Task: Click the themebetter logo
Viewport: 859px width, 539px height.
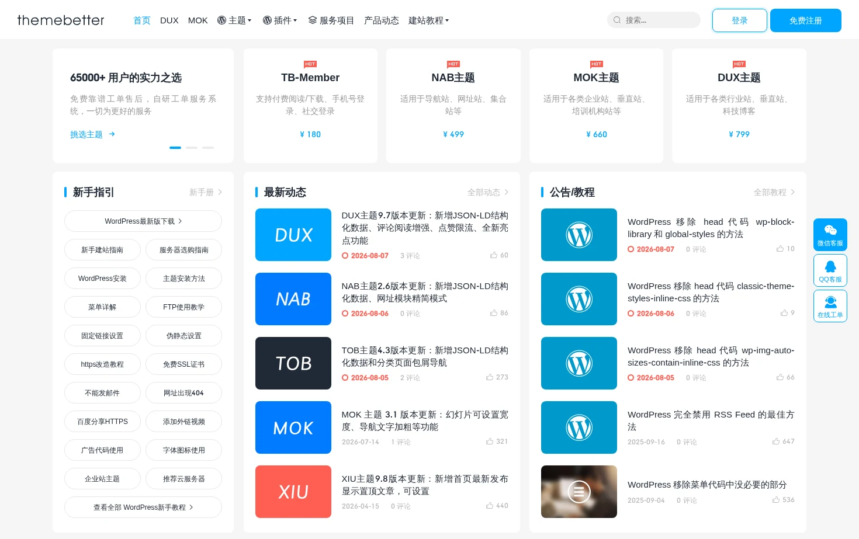Action: (61, 20)
